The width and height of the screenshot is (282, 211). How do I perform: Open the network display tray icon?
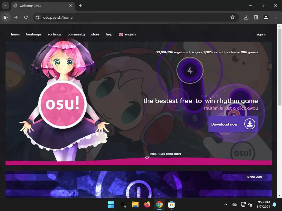(x=243, y=204)
